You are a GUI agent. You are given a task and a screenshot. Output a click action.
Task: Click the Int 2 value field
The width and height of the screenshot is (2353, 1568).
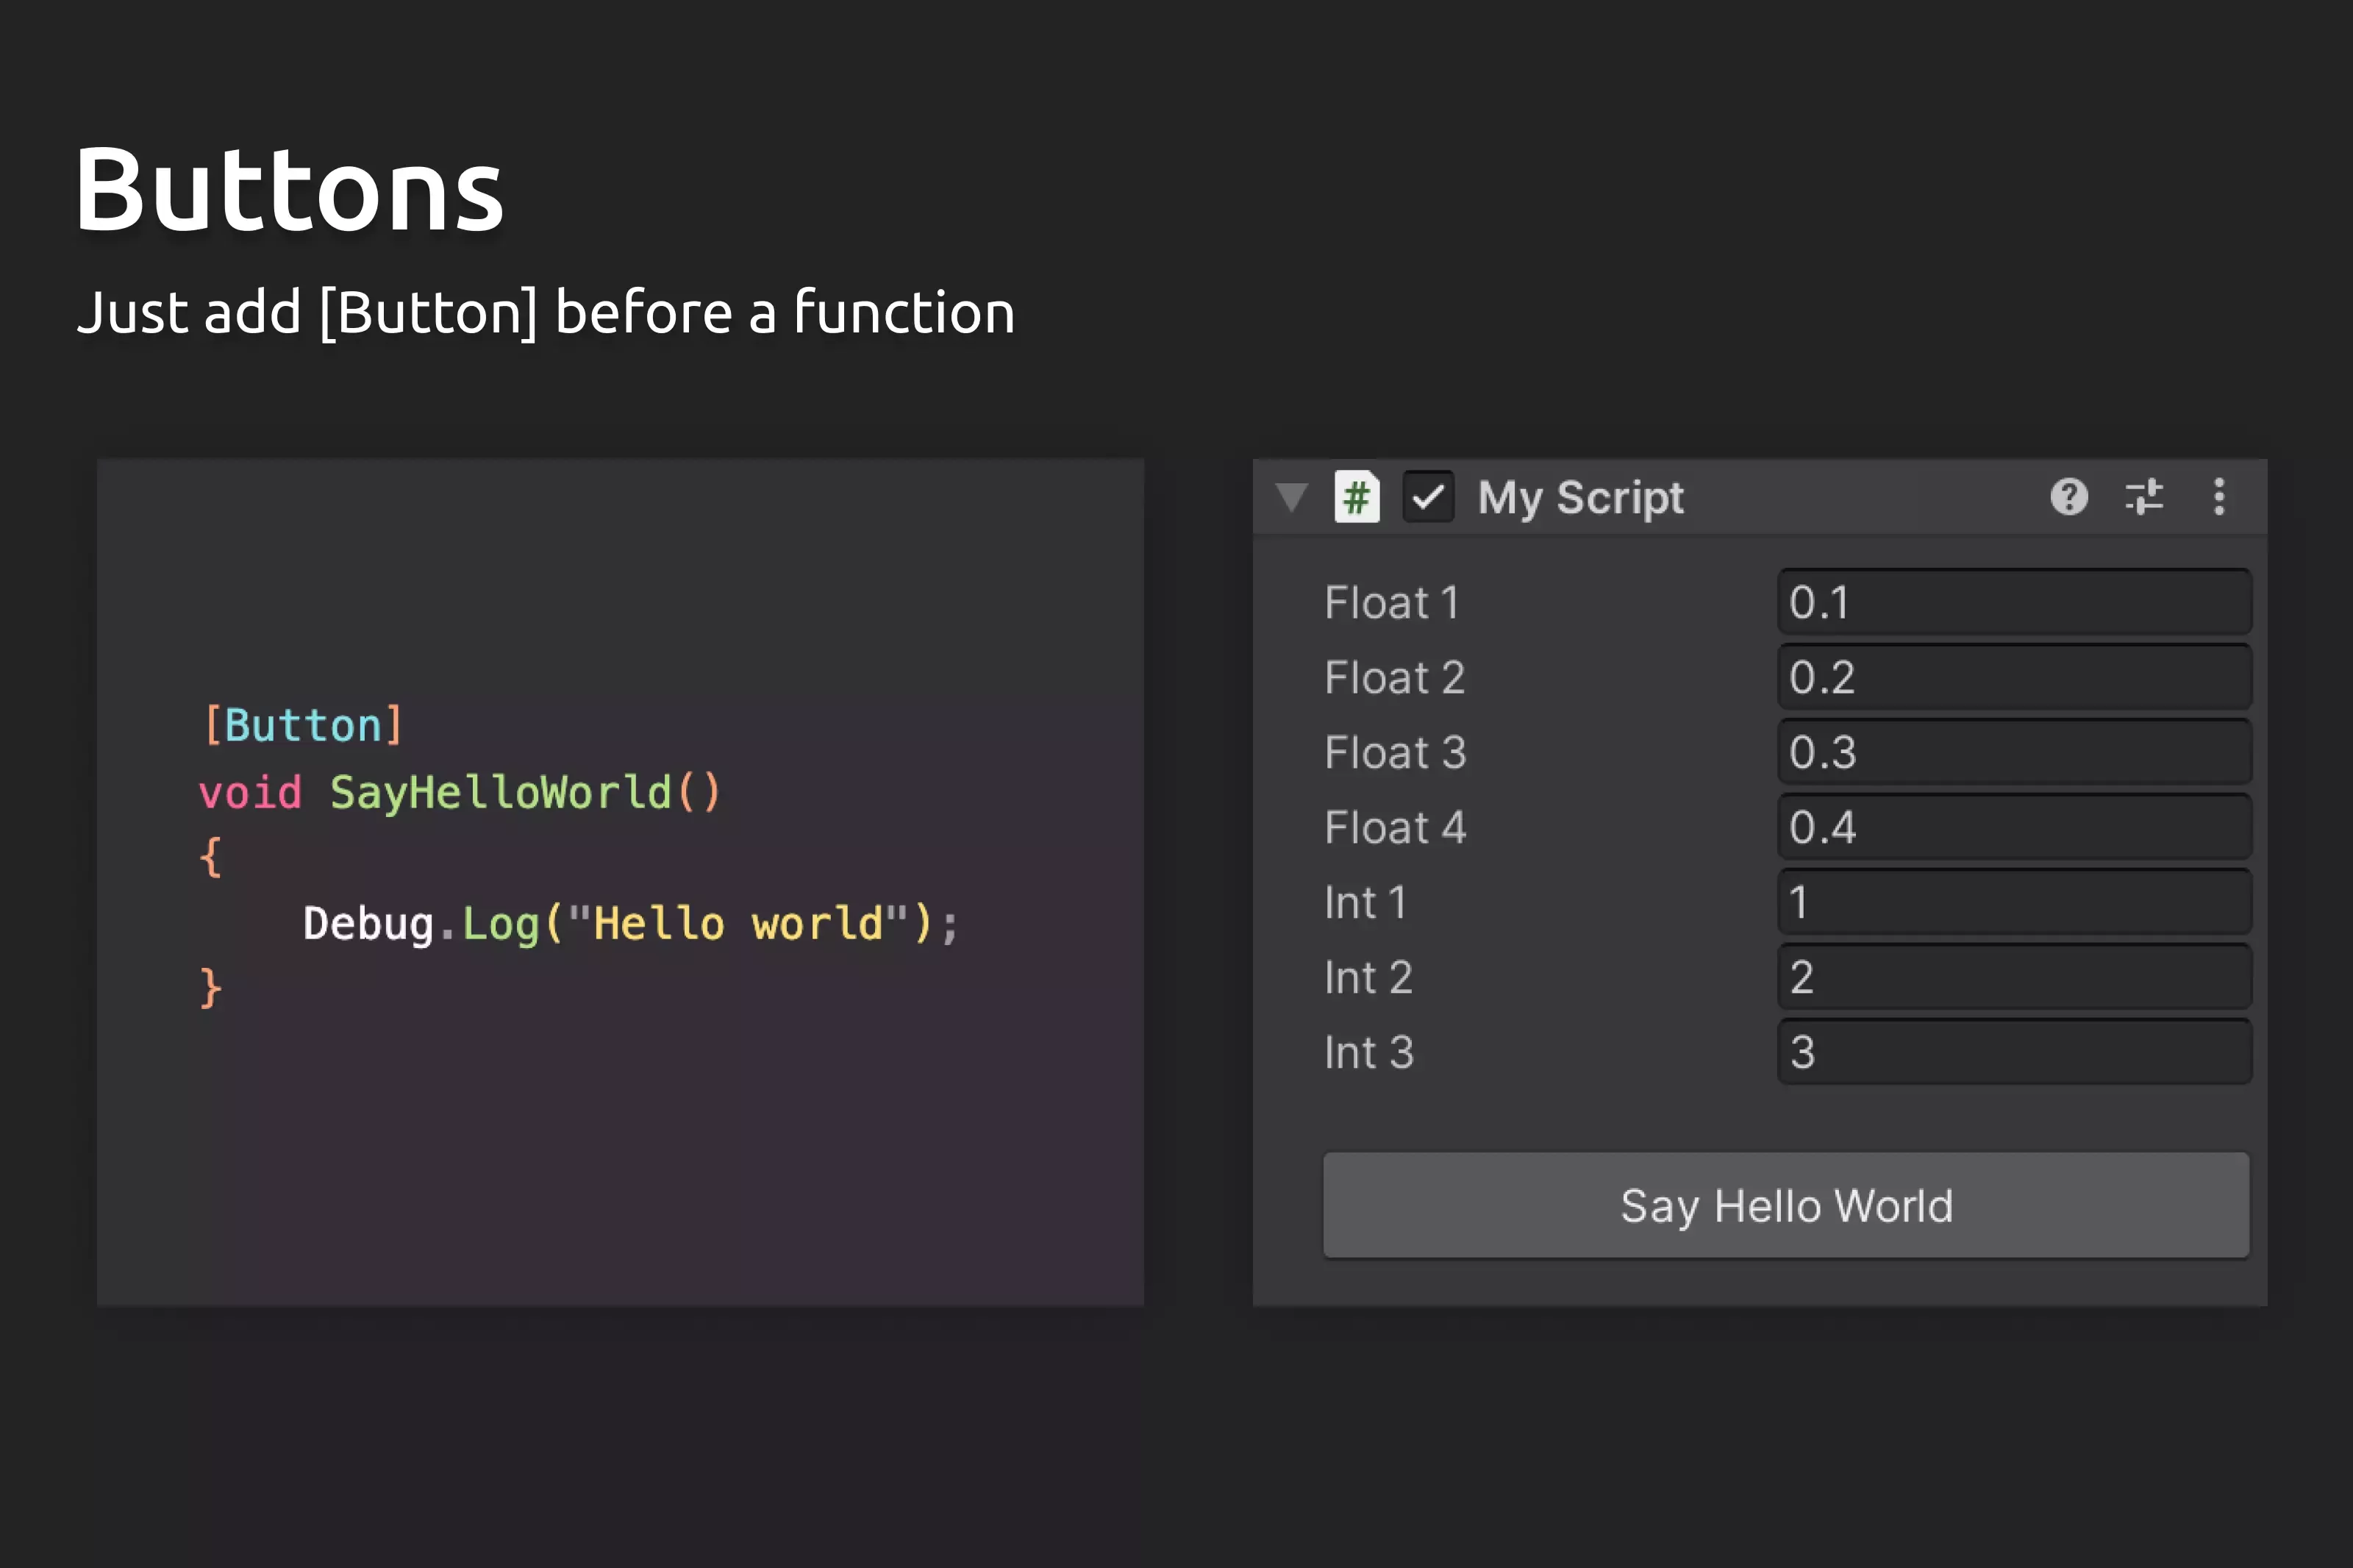[x=2013, y=977]
